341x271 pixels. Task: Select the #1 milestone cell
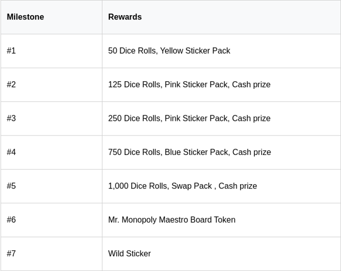pos(11,51)
